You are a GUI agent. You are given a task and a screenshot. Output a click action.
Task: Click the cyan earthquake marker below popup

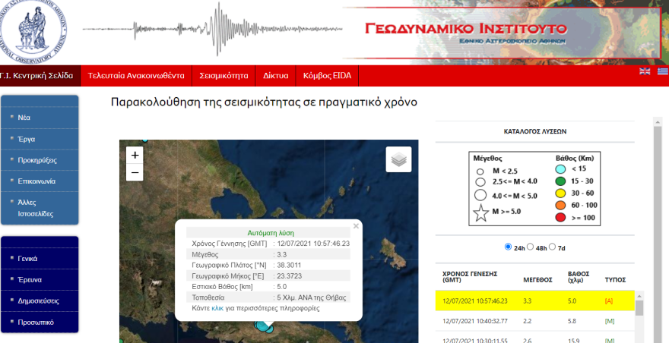coord(264,327)
